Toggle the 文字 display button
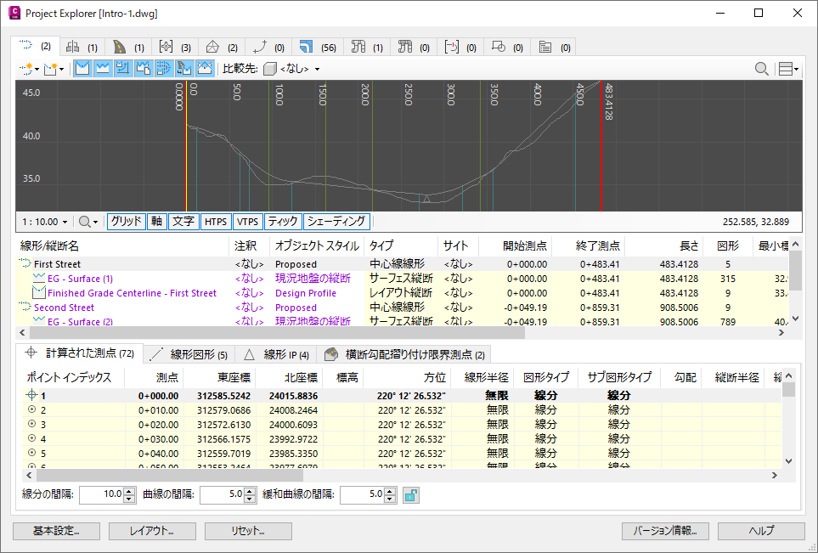 pos(183,221)
